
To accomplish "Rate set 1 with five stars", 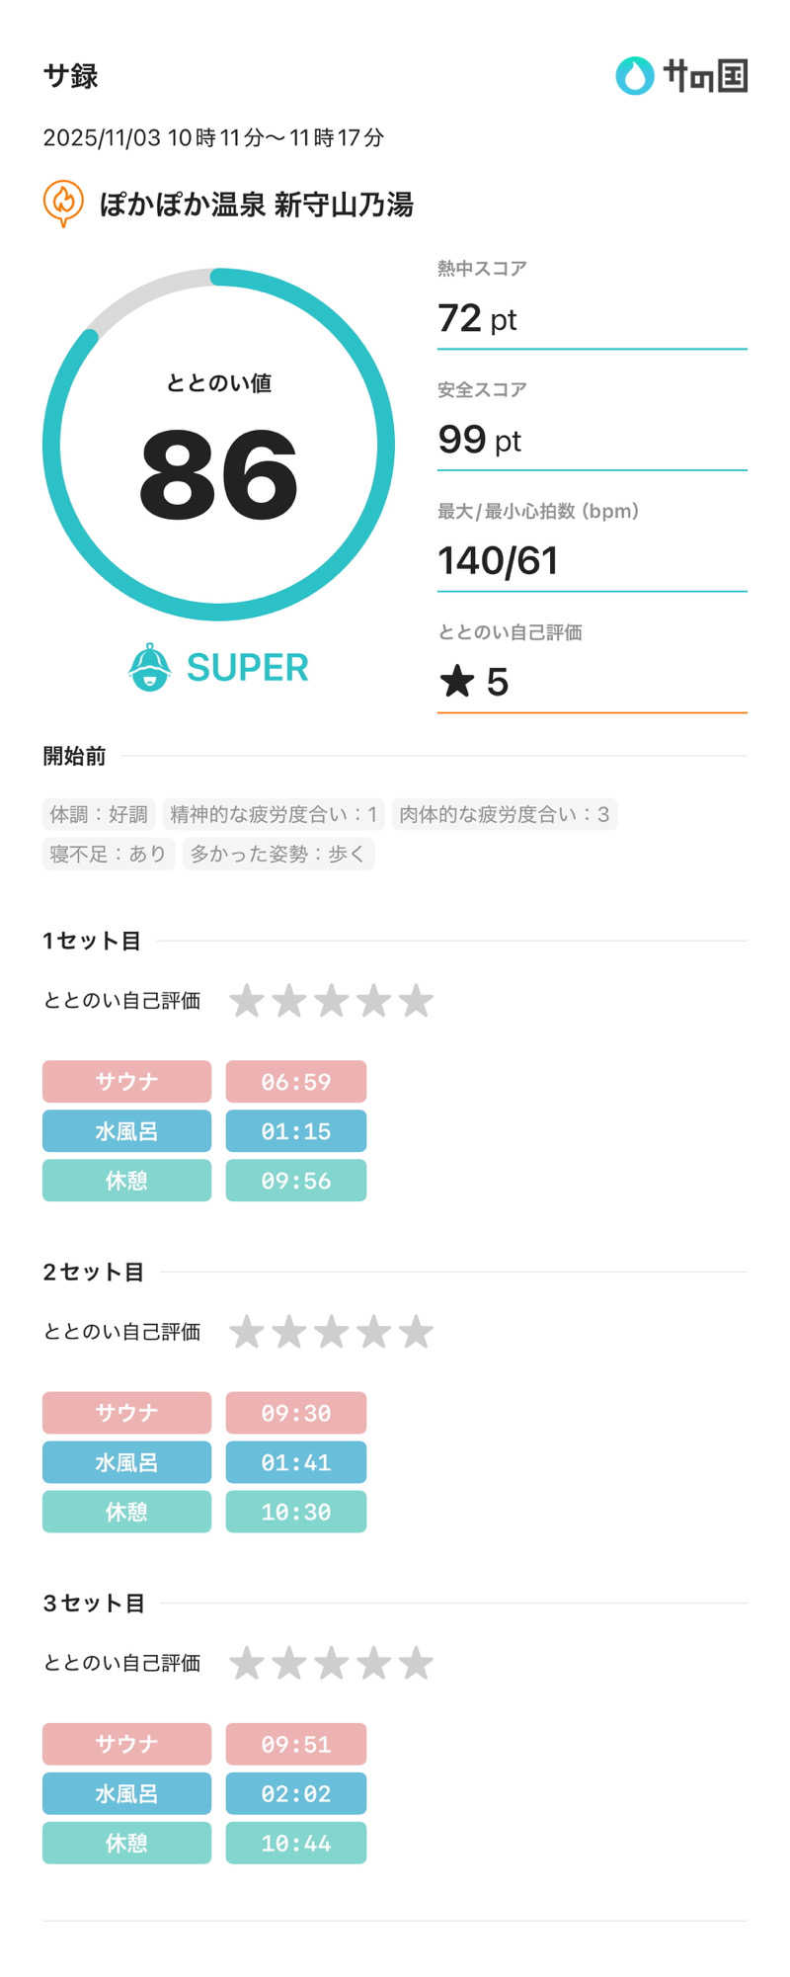I will coord(416,1001).
